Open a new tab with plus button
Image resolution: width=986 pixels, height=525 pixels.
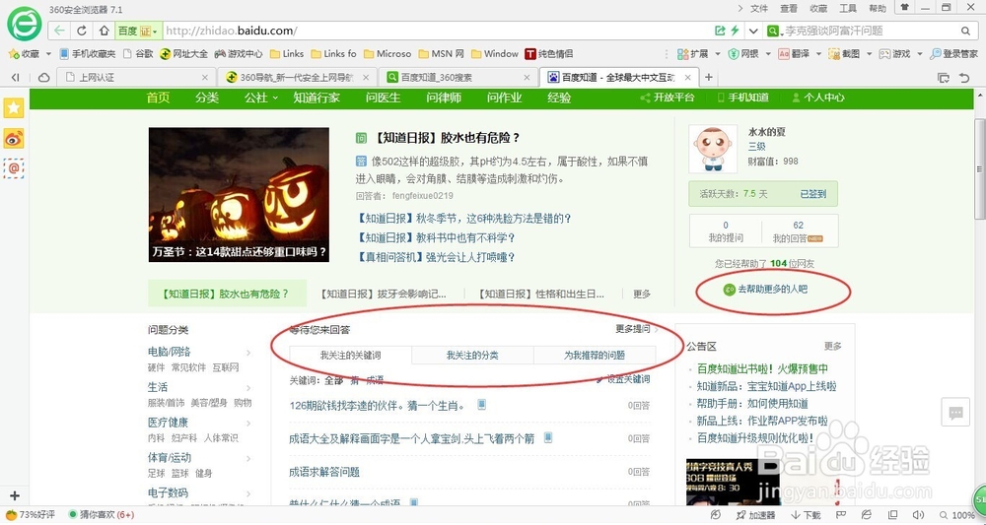(709, 77)
